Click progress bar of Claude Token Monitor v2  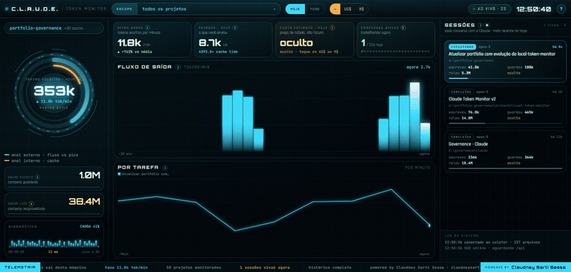coord(506,123)
